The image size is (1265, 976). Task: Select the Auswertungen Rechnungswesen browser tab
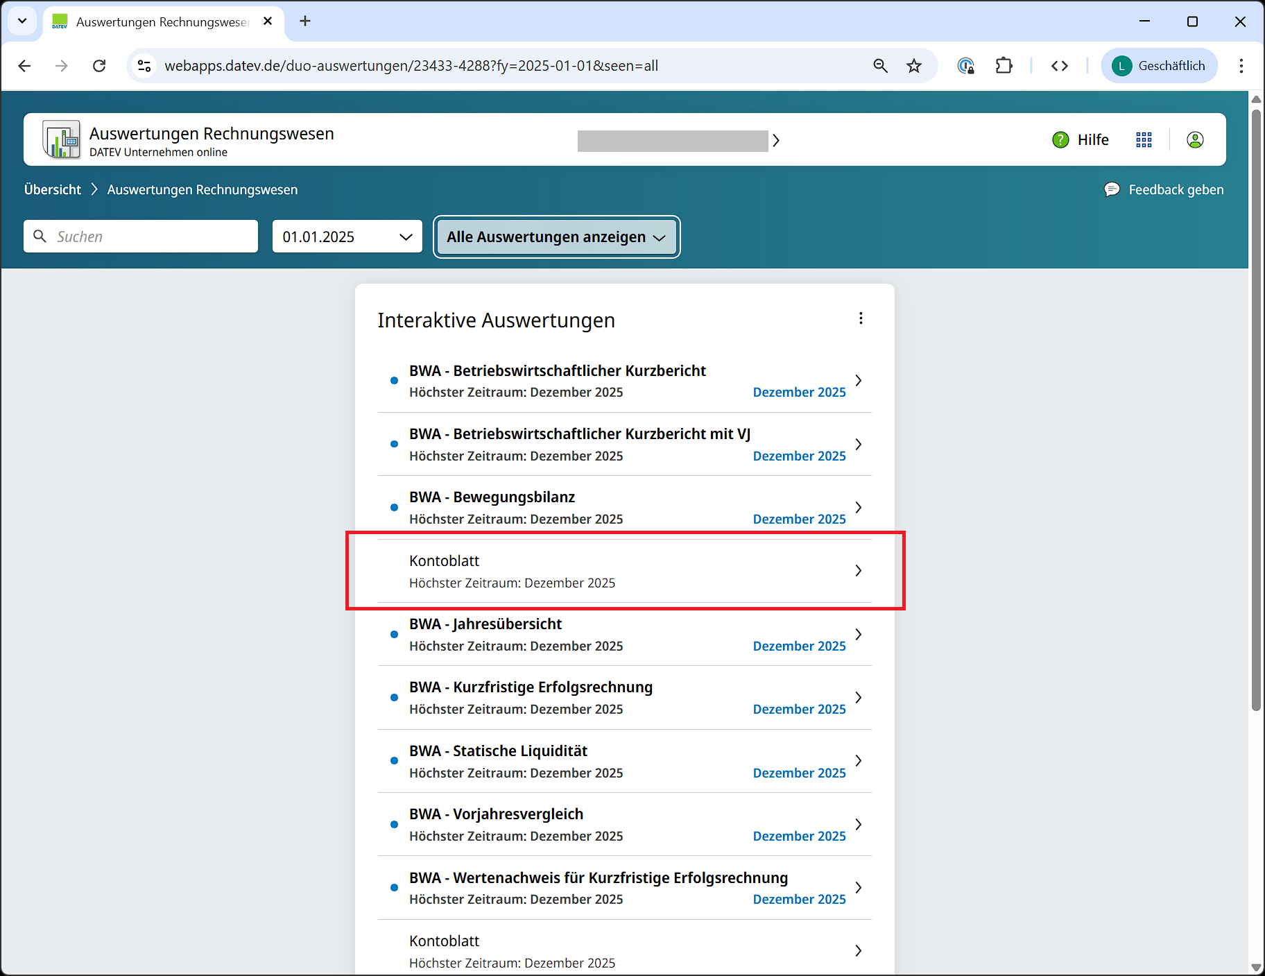click(164, 22)
